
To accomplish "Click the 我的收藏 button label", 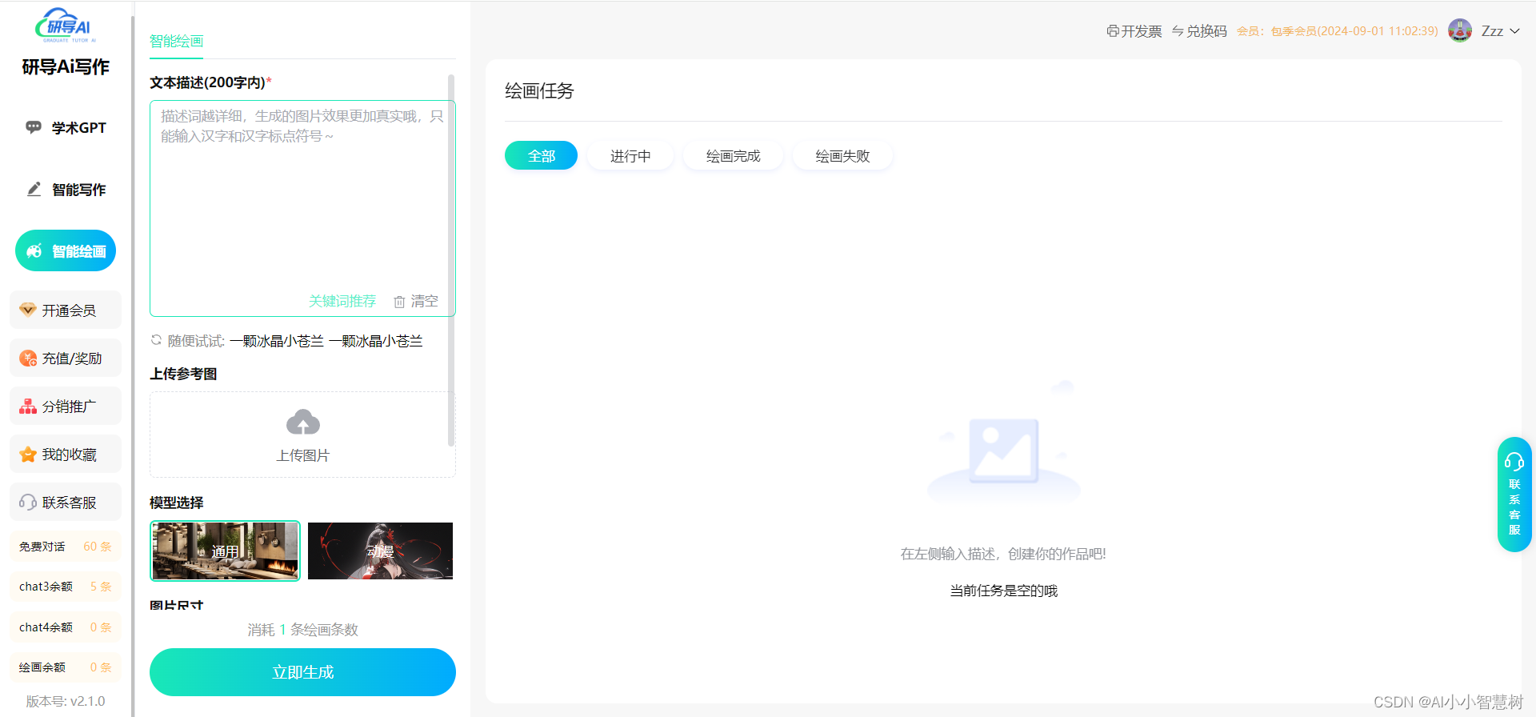I will (x=70, y=455).
